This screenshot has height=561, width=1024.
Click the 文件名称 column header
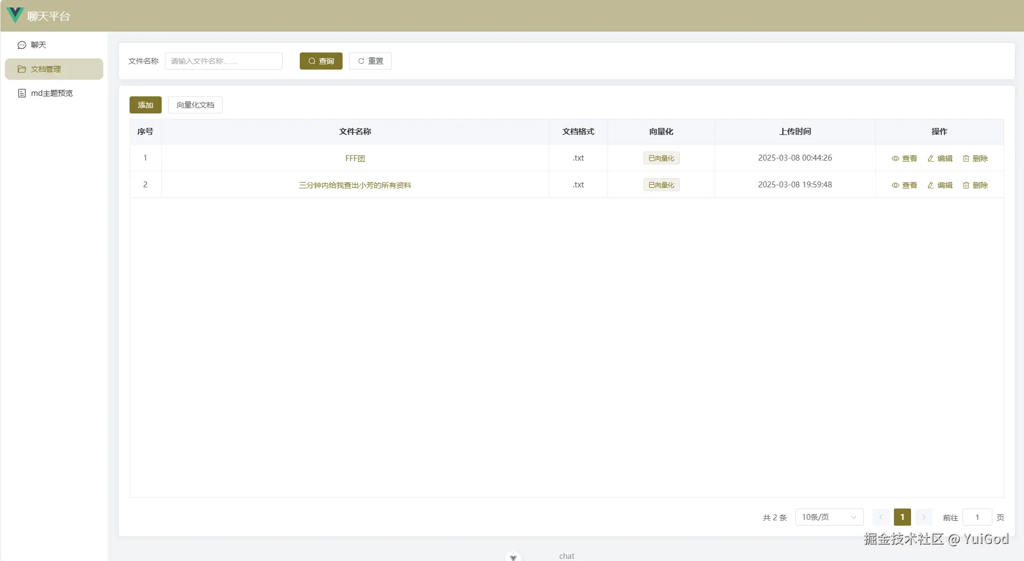(355, 132)
